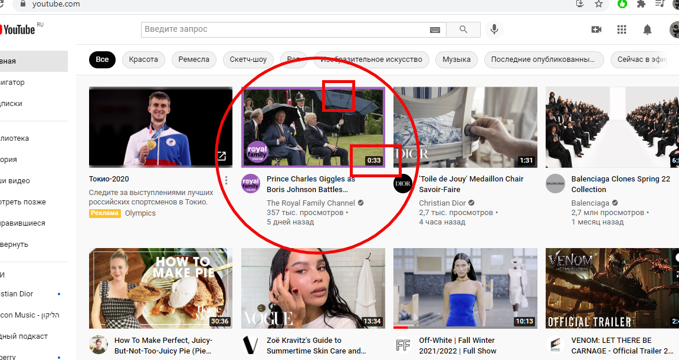Go to The Royal Family Channel name
Viewport: 679px width, 360px height.
pyautogui.click(x=311, y=203)
